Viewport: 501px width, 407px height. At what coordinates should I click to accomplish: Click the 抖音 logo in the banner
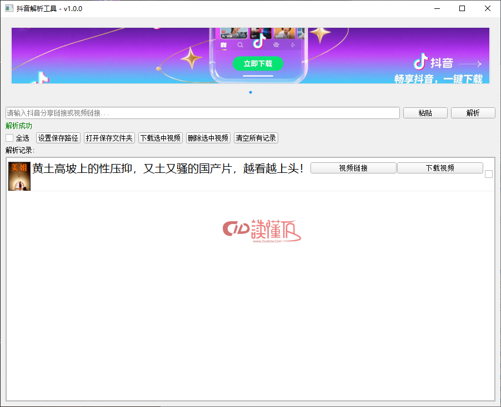[433, 62]
